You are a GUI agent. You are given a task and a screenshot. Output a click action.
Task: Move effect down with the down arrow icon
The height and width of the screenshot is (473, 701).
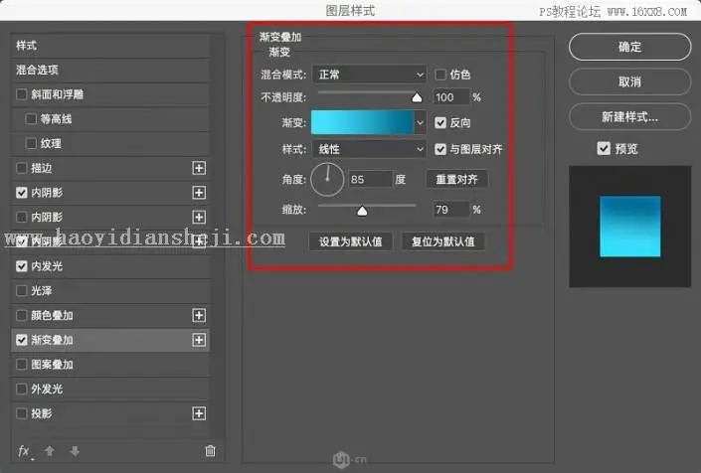click(76, 451)
